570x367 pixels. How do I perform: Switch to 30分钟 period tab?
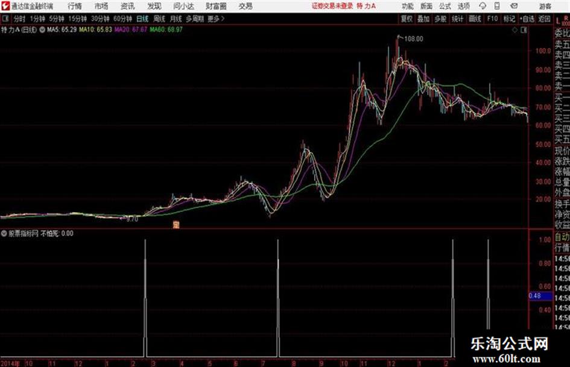[100, 19]
